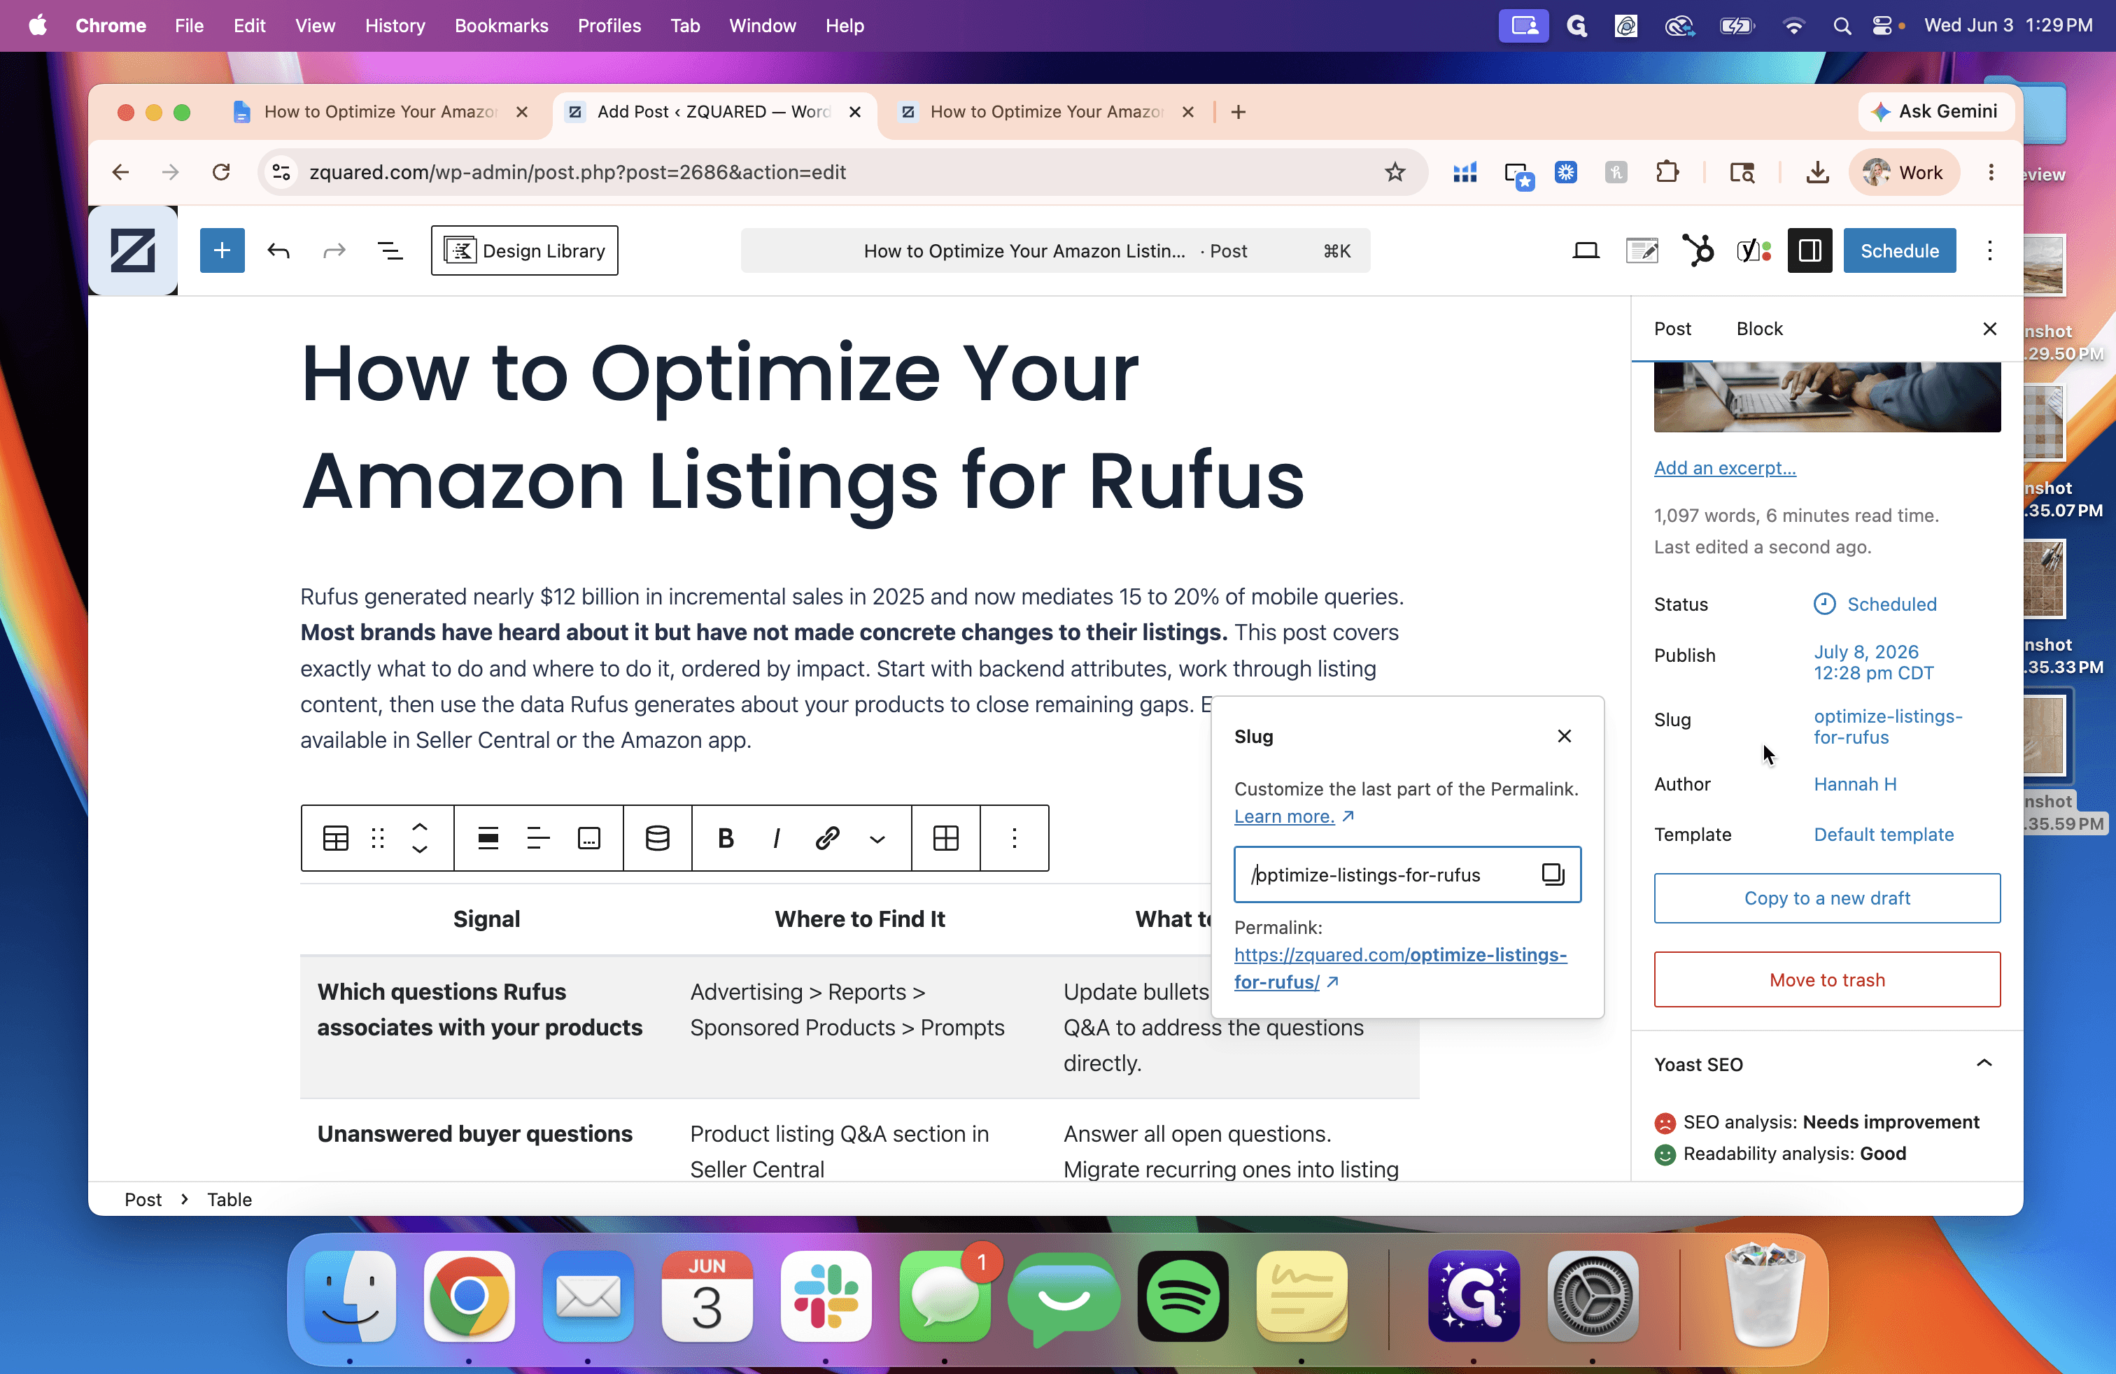The image size is (2116, 1374).
Task: Copy the slug with copy icon
Action: pos(1553,874)
